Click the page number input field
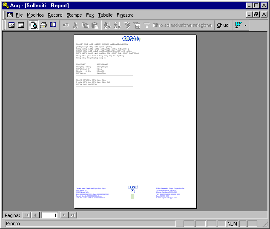Screen dimensions: 270x229 pyautogui.click(x=50, y=215)
